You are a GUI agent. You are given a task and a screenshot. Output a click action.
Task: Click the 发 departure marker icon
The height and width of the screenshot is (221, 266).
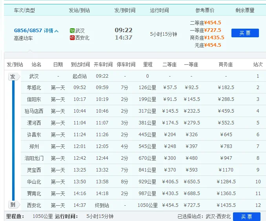pyautogui.click(x=14, y=77)
